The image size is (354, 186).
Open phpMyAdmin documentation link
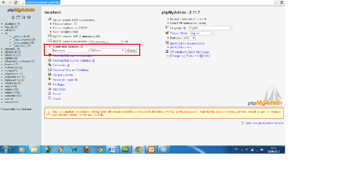coord(187,43)
